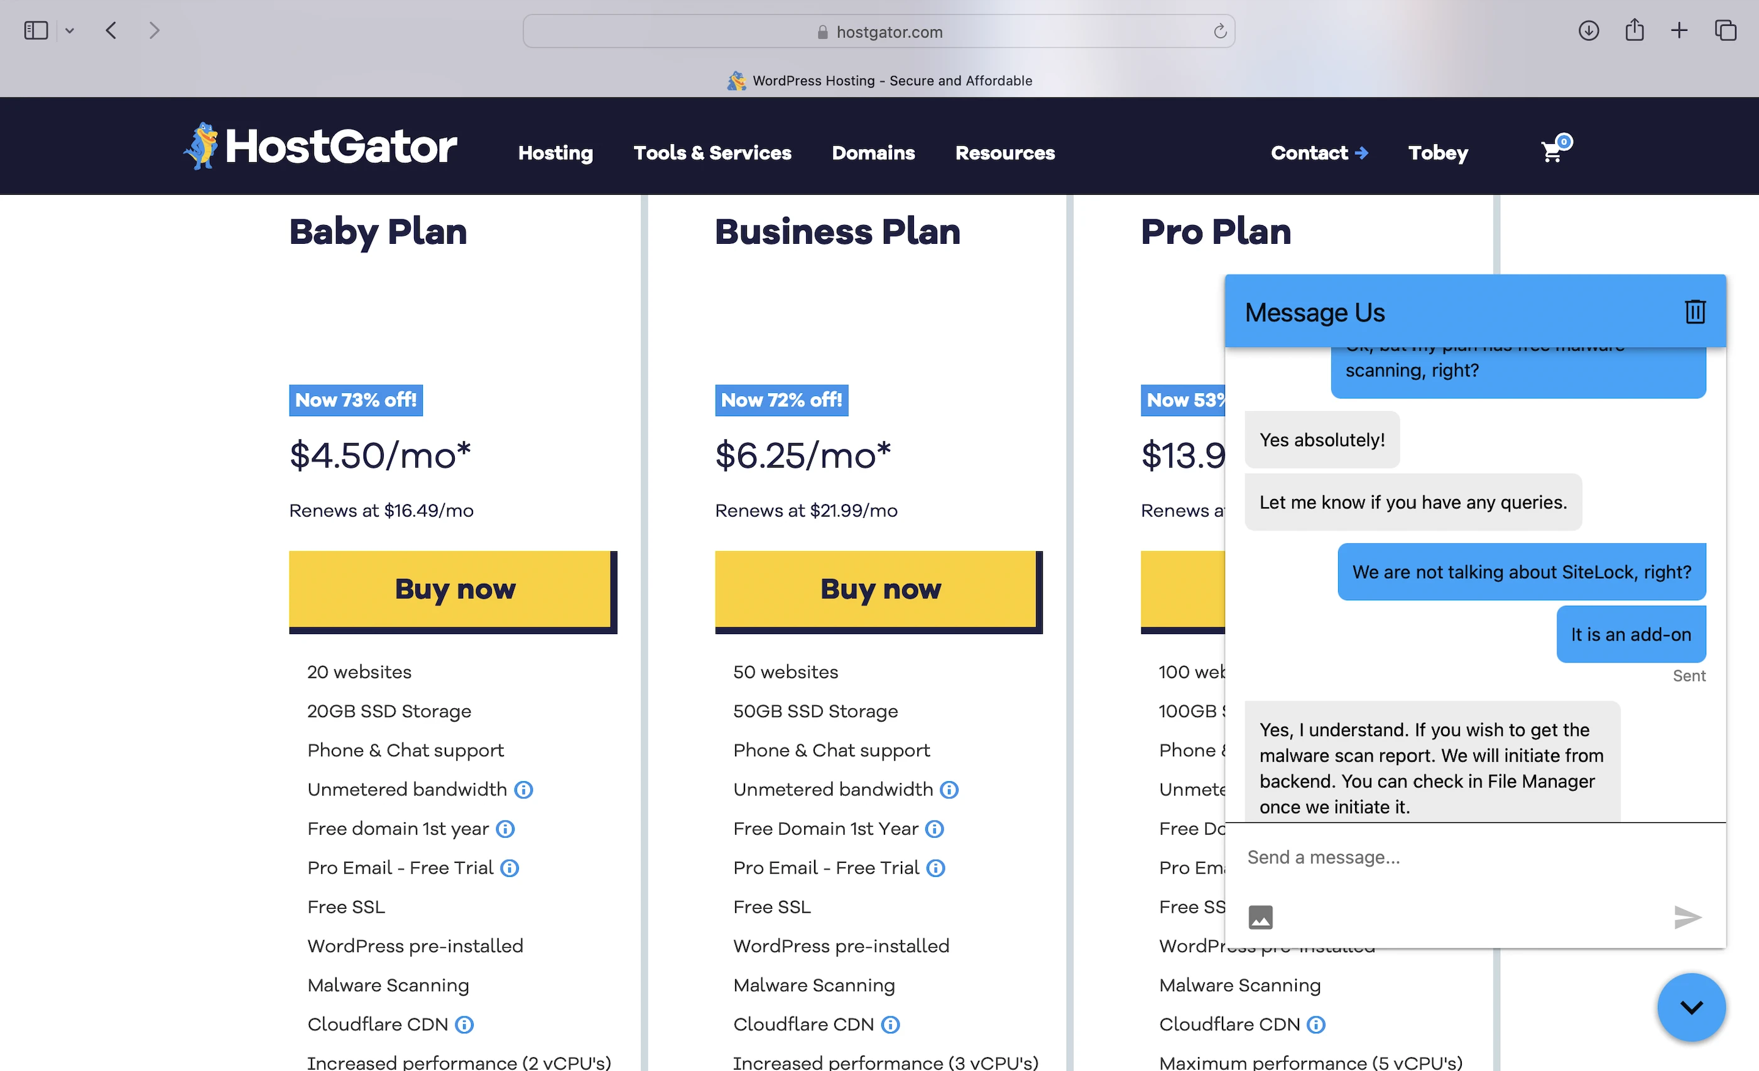The image size is (1759, 1071).
Task: Delete chat using the trash icon
Action: tap(1695, 312)
